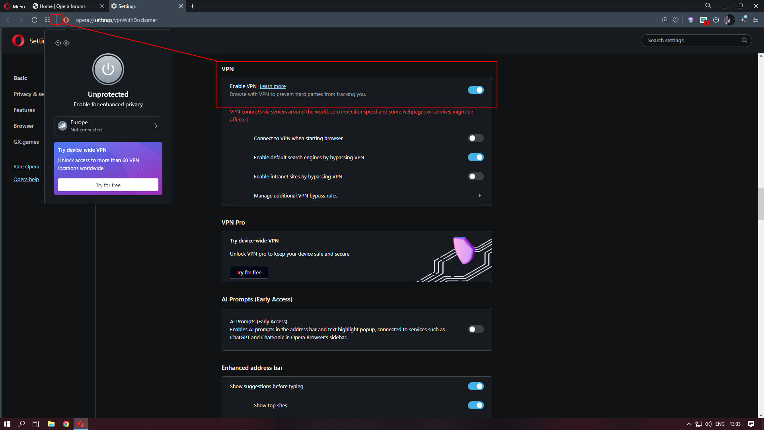Open VPN popup settings gear icon
The width and height of the screenshot is (764, 430).
pyautogui.click(x=66, y=43)
